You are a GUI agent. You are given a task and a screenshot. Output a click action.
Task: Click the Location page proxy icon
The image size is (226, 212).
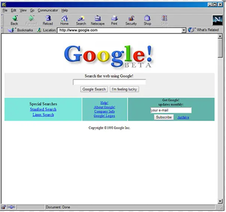pyautogui.click(x=39, y=30)
